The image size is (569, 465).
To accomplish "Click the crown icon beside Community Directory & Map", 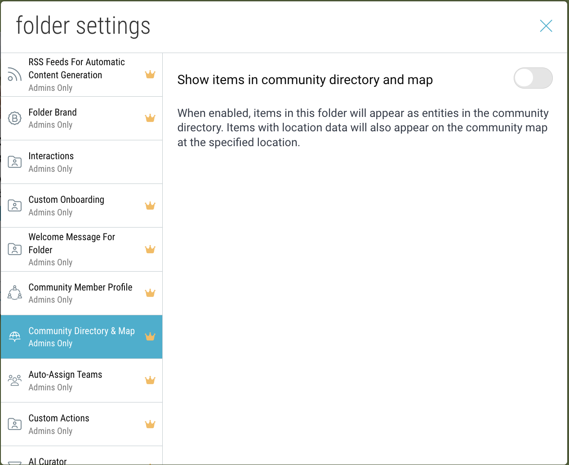I will (150, 337).
